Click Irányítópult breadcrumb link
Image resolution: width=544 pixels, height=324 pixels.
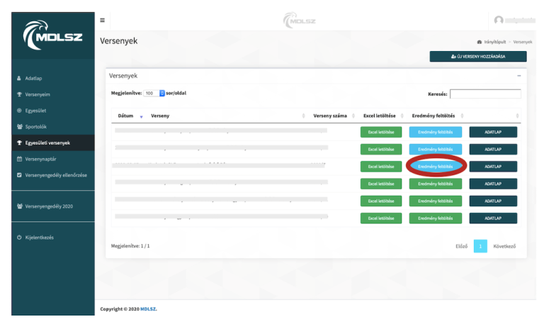[x=499, y=42]
